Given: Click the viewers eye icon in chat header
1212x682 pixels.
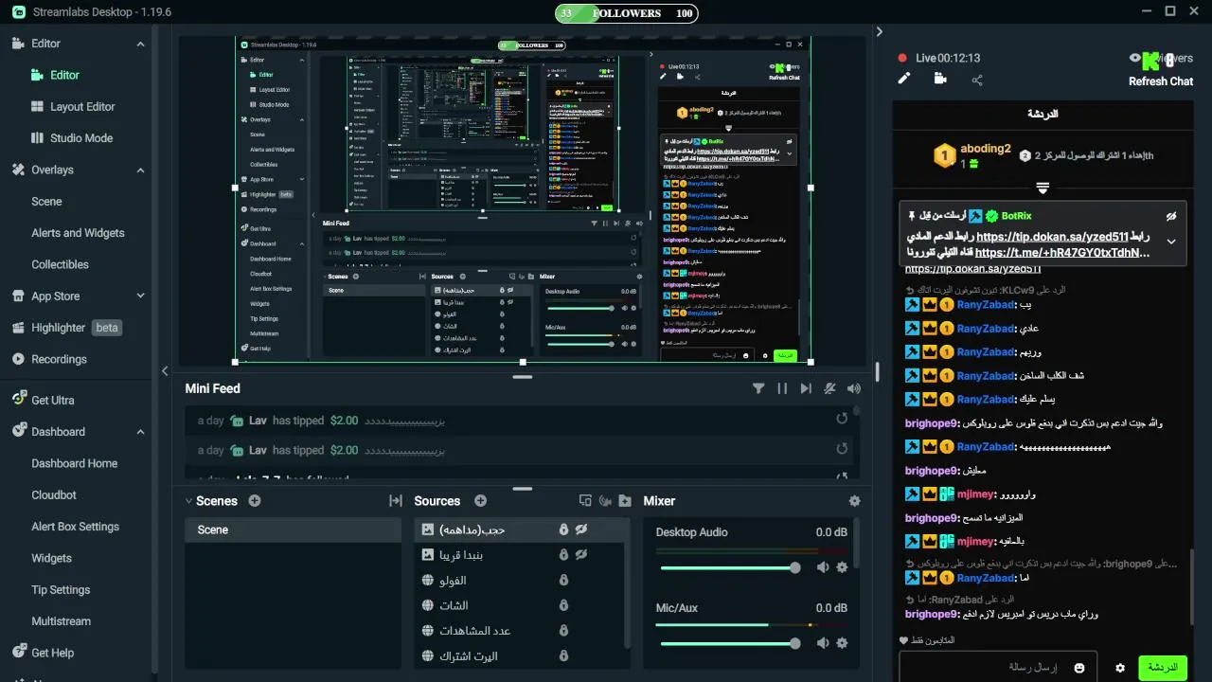Looking at the screenshot, I should (x=1135, y=58).
